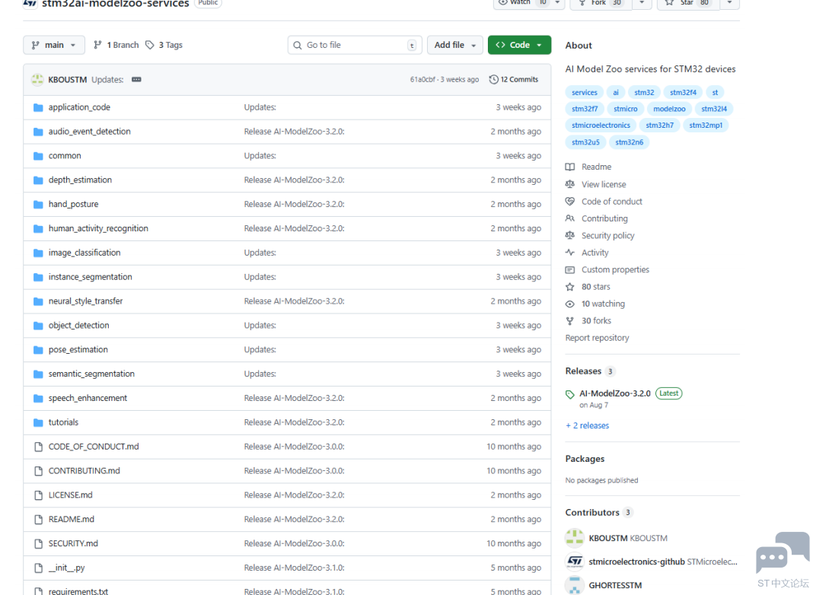Open the Watch options dropdown arrow
The image size is (816, 595).
[x=557, y=2]
